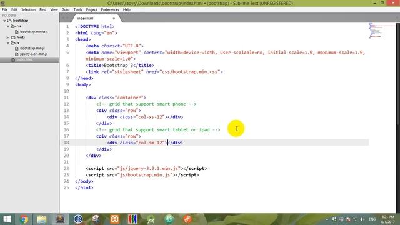Open the Tools menu

point(77,10)
